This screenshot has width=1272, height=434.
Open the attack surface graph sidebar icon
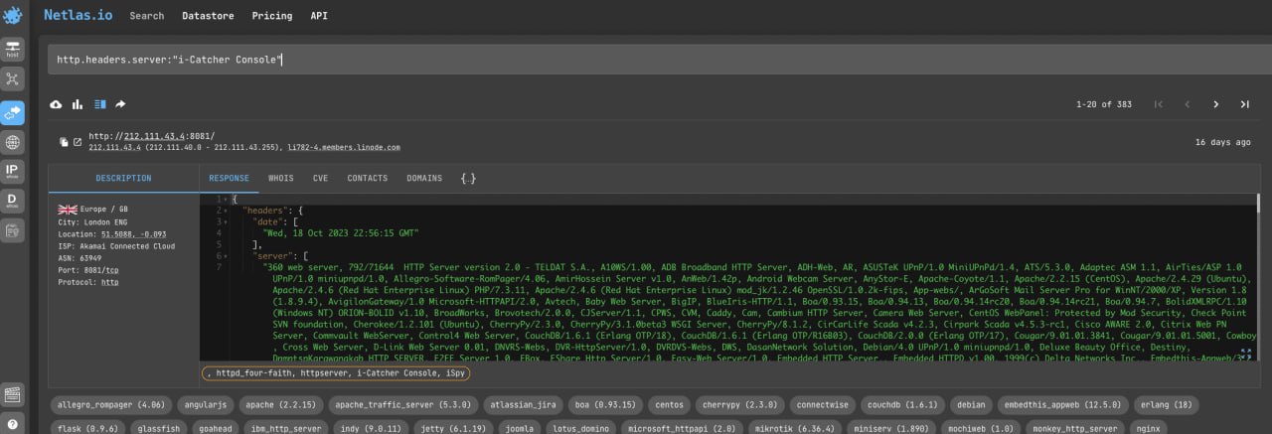pyautogui.click(x=12, y=78)
